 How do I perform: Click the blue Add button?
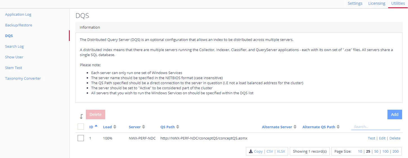click(x=394, y=115)
